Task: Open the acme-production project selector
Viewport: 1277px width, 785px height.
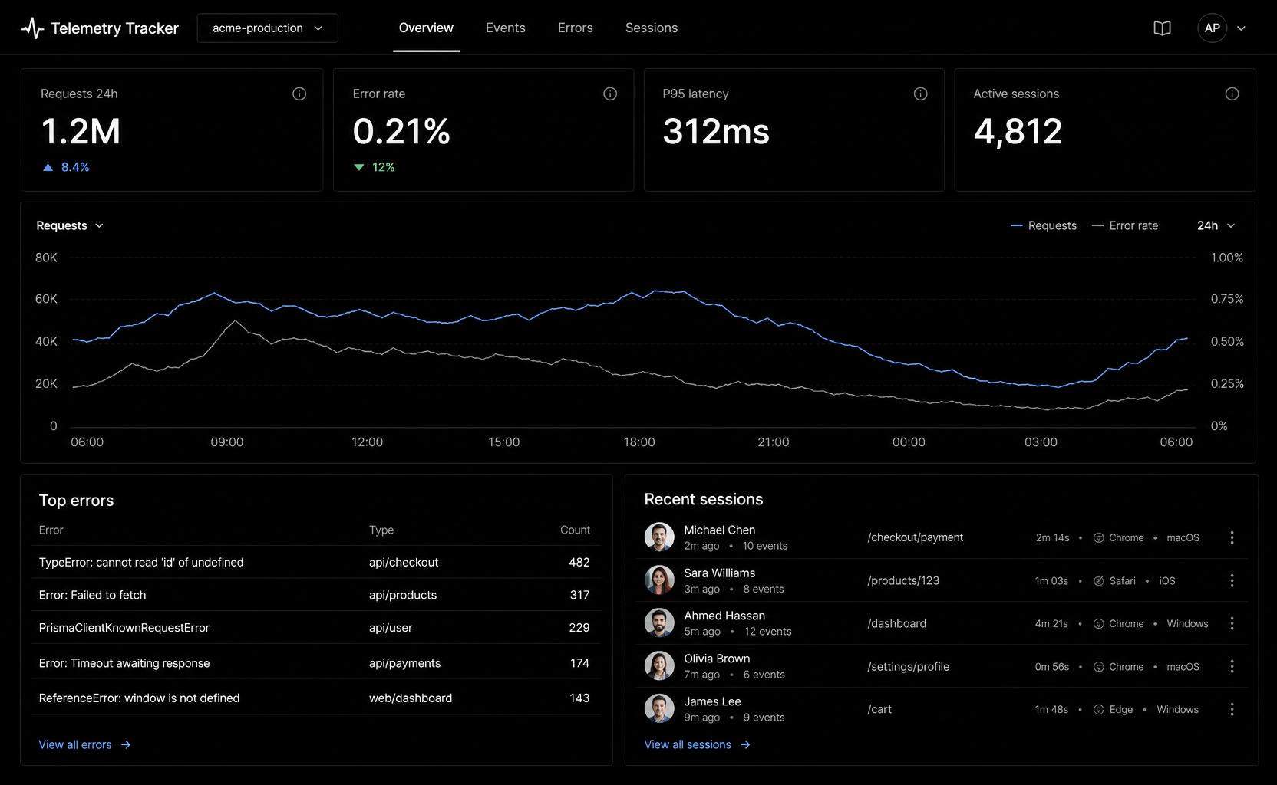Action: click(267, 28)
